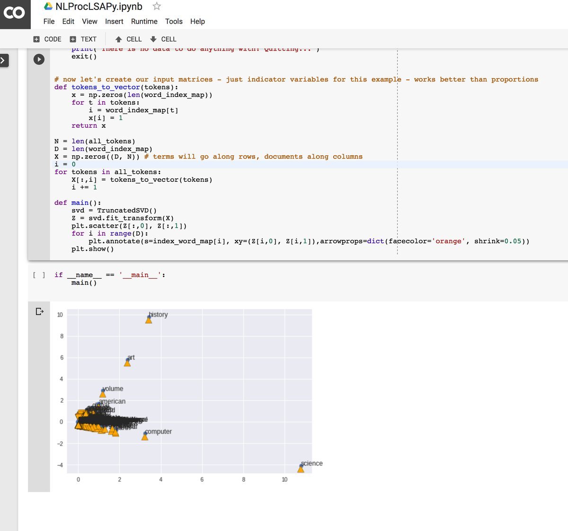
Task: Expand the left sidebar panel arrow
Action: tap(4, 60)
